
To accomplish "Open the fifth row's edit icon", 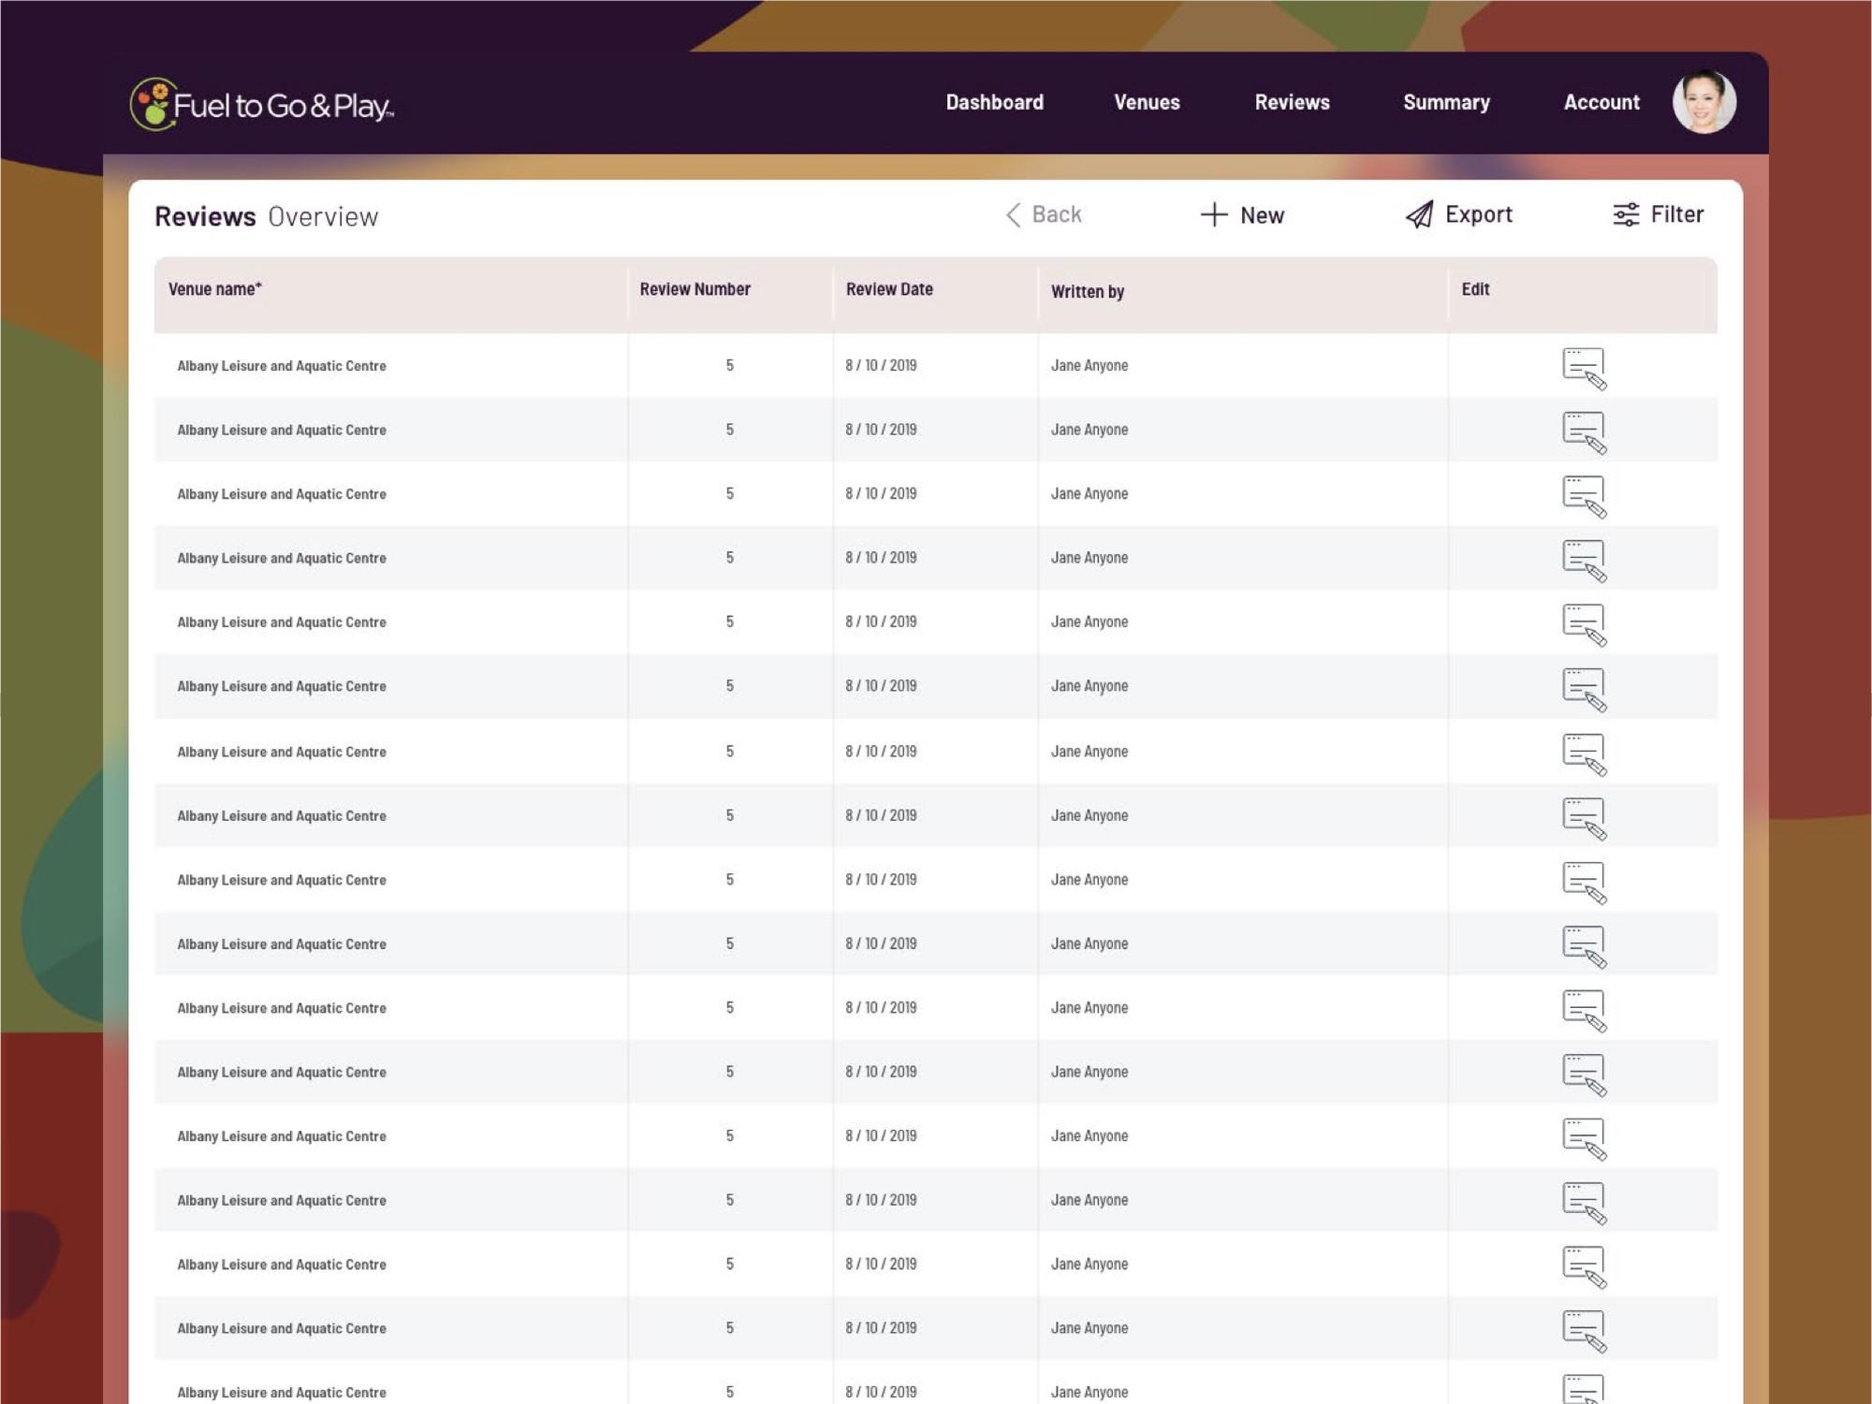I will [x=1584, y=624].
